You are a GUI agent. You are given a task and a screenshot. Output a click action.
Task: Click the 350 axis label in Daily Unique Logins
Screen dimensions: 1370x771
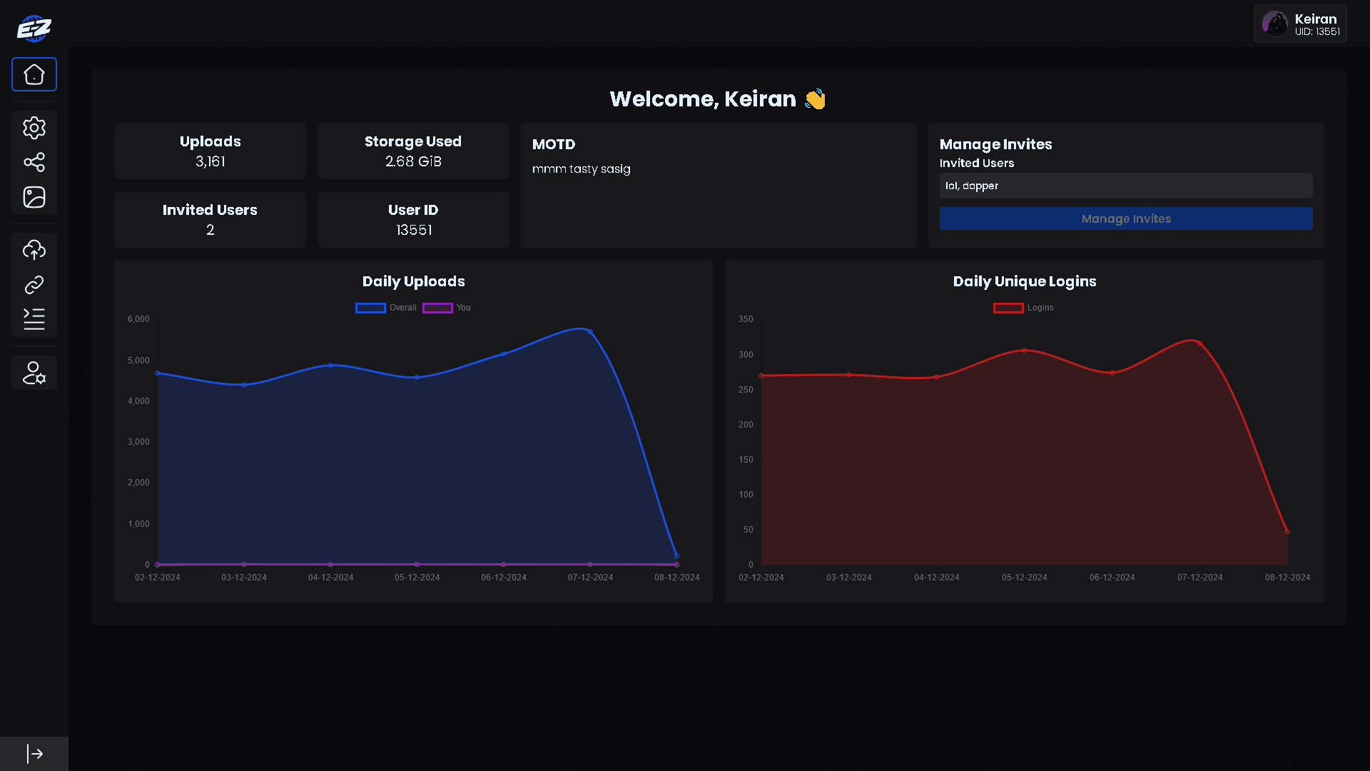pyautogui.click(x=746, y=319)
